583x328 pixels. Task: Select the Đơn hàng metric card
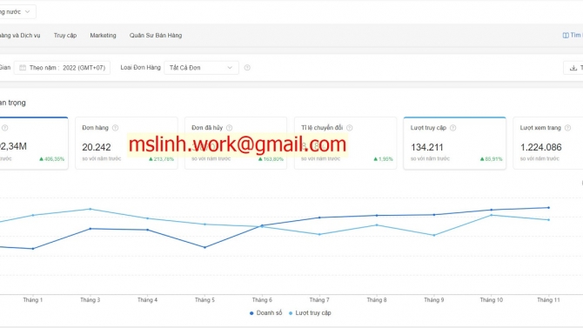(126, 144)
